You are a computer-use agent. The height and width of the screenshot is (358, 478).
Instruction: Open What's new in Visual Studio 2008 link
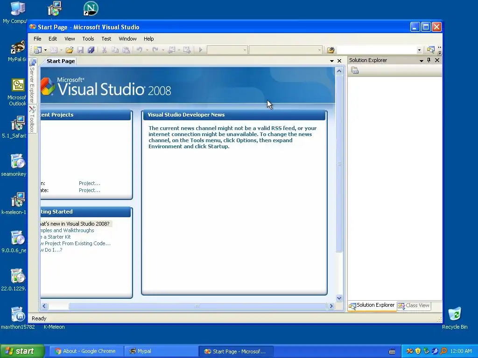(x=75, y=224)
